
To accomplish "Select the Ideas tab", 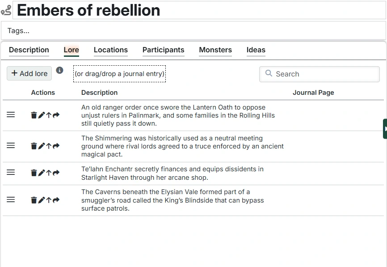I will click(x=256, y=50).
